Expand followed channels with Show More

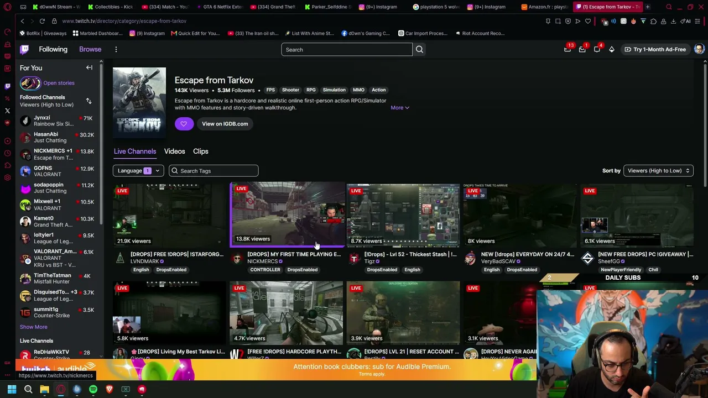pyautogui.click(x=34, y=327)
